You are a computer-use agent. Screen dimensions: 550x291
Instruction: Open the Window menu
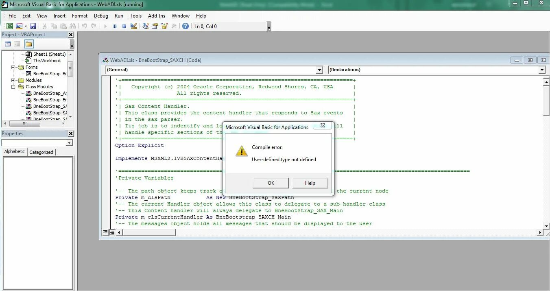point(181,16)
